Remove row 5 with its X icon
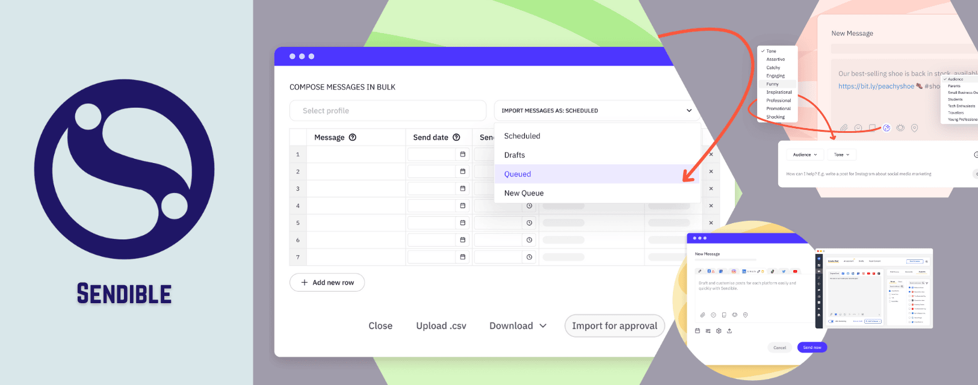Viewport: 978px width, 385px height. pyautogui.click(x=711, y=223)
